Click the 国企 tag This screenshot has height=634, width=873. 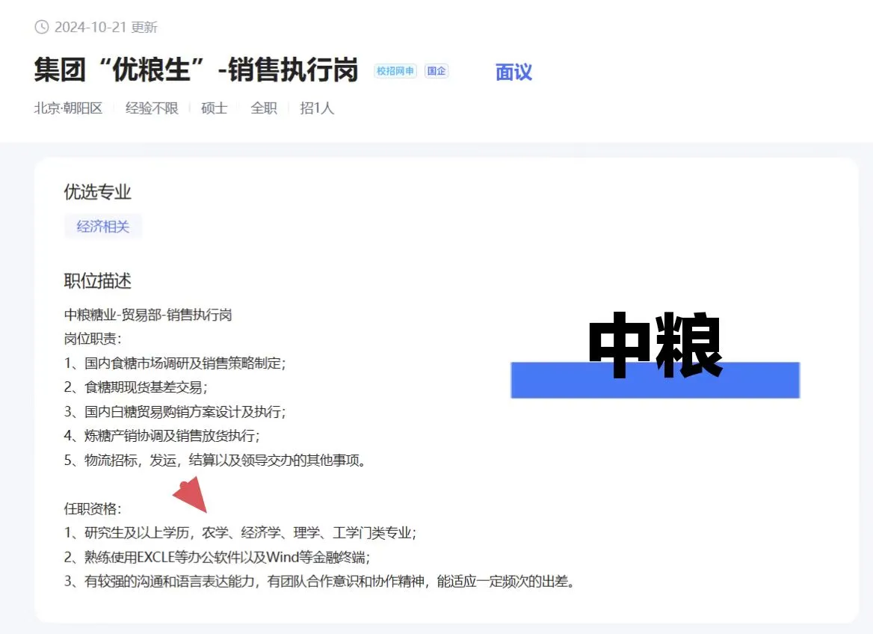[436, 71]
